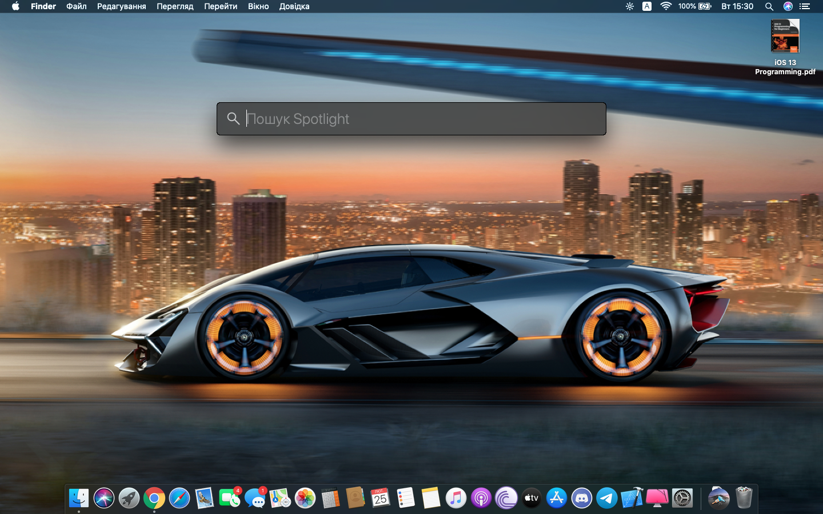
Task: Open the Файл menu
Action: coord(77,6)
